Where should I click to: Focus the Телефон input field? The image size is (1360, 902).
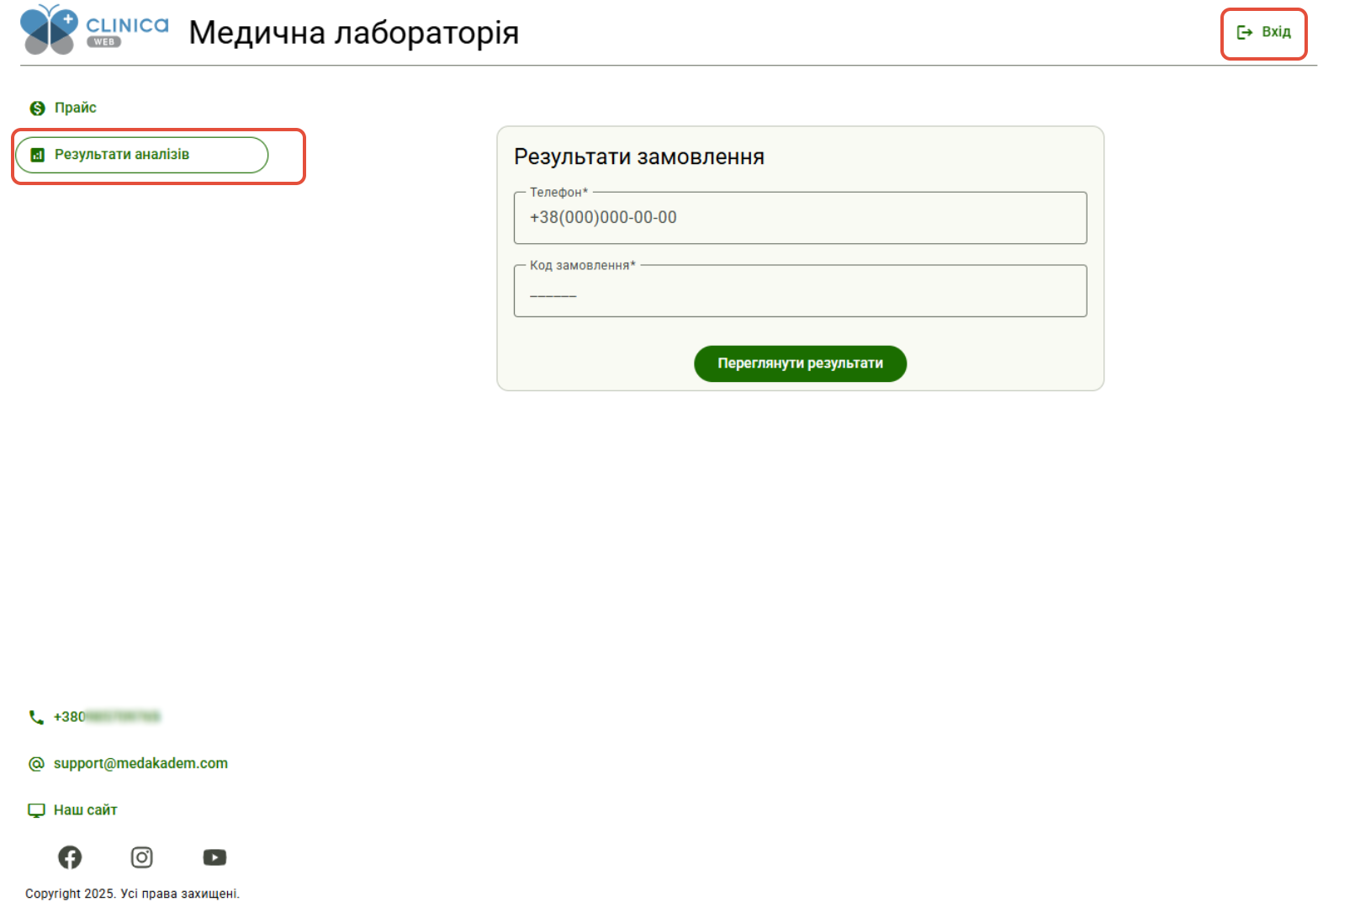click(800, 218)
